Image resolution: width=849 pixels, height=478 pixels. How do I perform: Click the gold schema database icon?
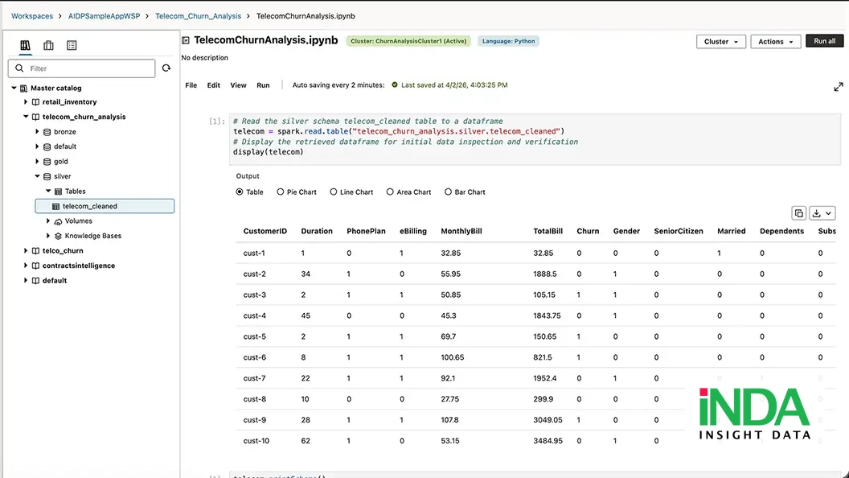click(47, 162)
